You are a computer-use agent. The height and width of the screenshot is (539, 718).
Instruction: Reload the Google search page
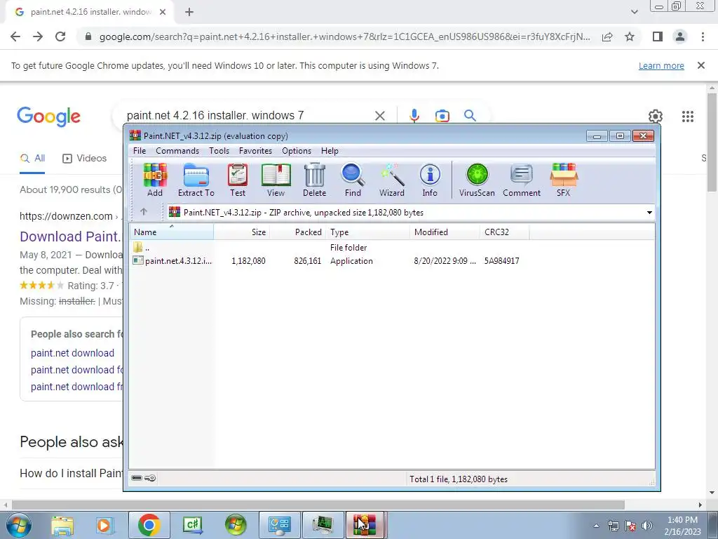60,36
